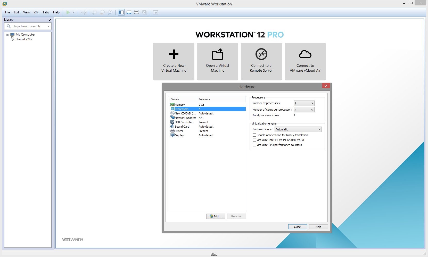Screen dimensions: 428x257
Task: Open the Library search filter dropdown arrow
Action: (49, 26)
